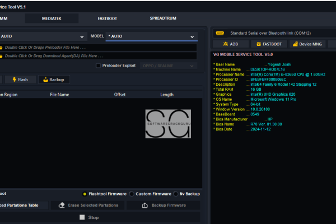Image resolution: width=336 pixels, height=224 pixels.
Task: Open the brand AUTO dropdown arrow
Action: 82,36
